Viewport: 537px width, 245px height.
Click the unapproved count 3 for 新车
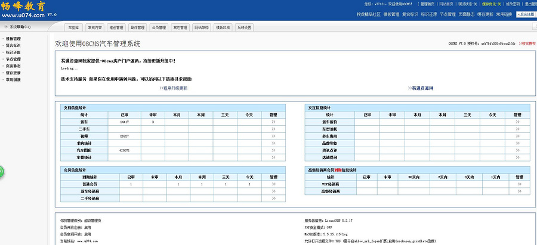pyautogui.click(x=153, y=122)
